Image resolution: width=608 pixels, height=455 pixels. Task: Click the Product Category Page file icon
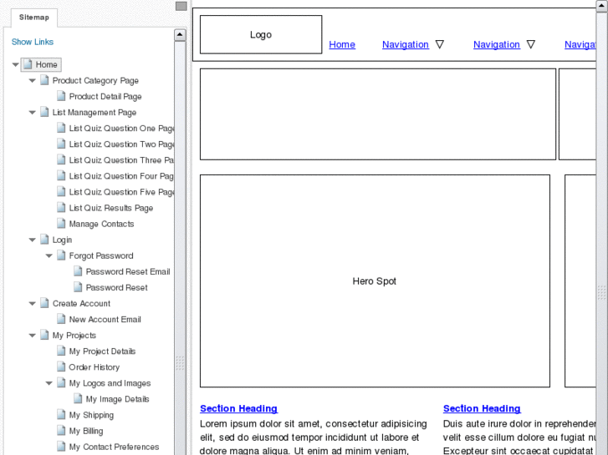click(x=44, y=80)
